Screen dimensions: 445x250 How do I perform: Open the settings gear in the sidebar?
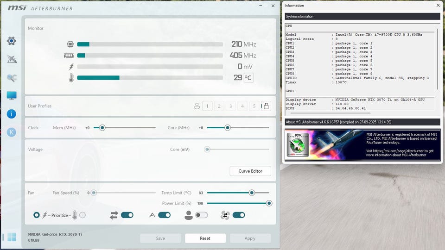coord(11,41)
